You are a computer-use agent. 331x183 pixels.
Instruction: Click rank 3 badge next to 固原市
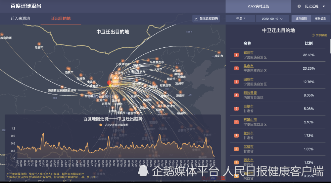[x=236, y=82]
